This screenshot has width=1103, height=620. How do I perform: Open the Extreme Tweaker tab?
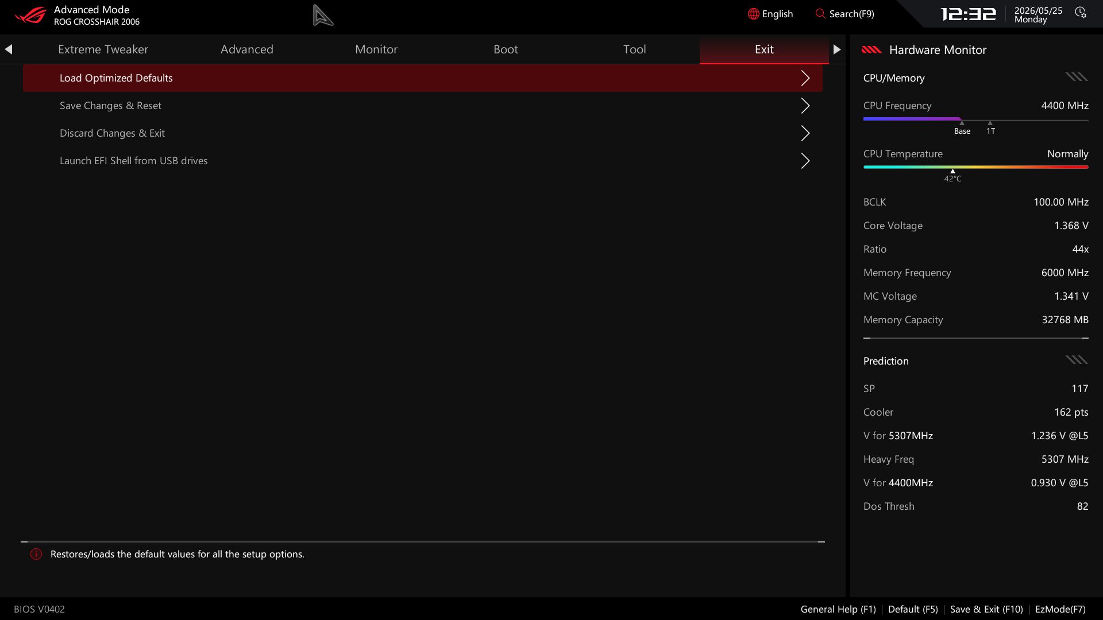point(103,49)
